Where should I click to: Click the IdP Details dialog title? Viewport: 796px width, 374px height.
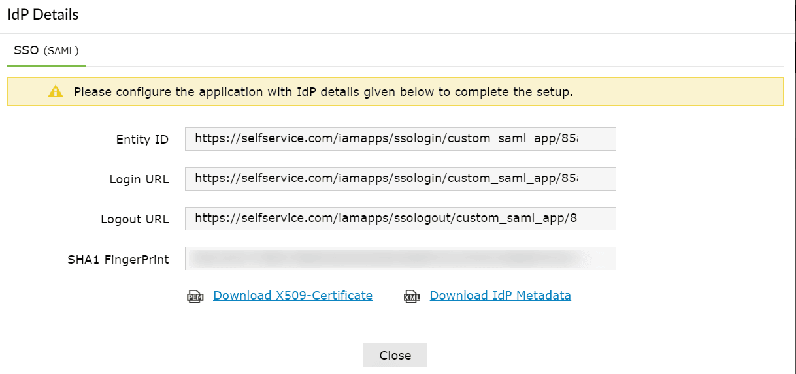point(43,15)
